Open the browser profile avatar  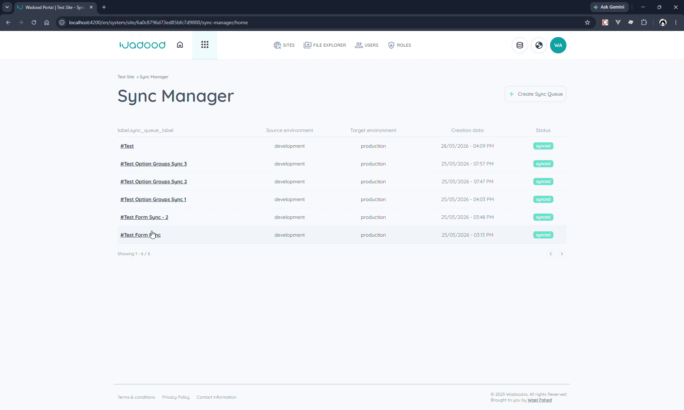(663, 22)
